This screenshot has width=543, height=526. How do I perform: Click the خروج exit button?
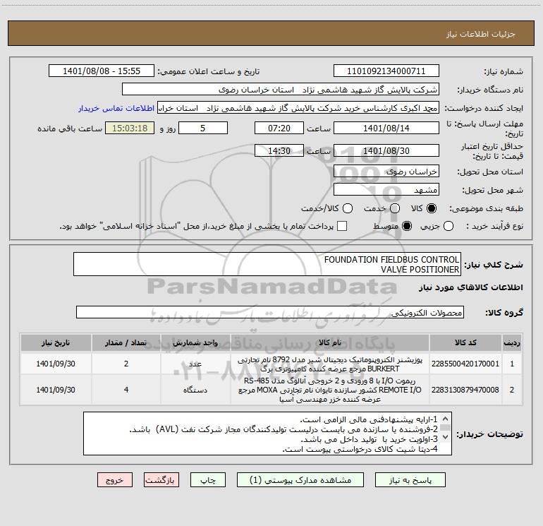pos(115,480)
